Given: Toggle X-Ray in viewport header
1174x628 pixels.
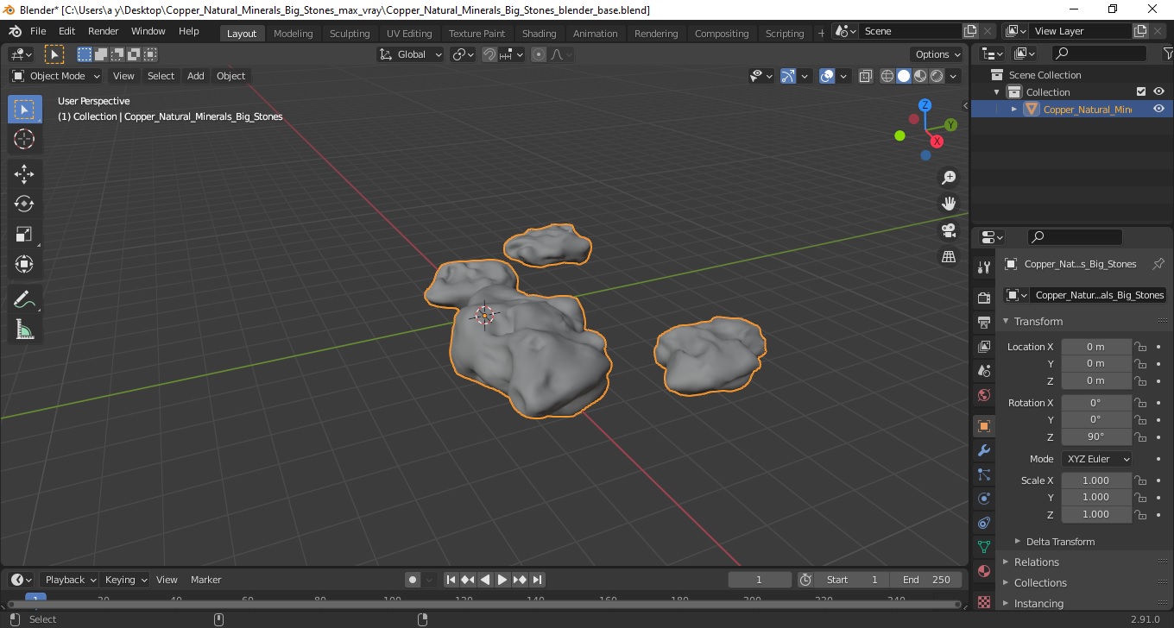Looking at the screenshot, I should (866, 76).
